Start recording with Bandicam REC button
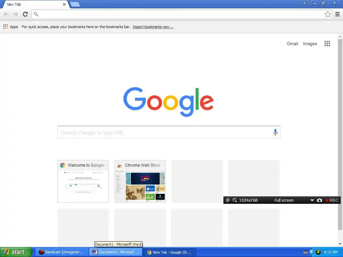This screenshot has width=343, height=257. coord(332,200)
